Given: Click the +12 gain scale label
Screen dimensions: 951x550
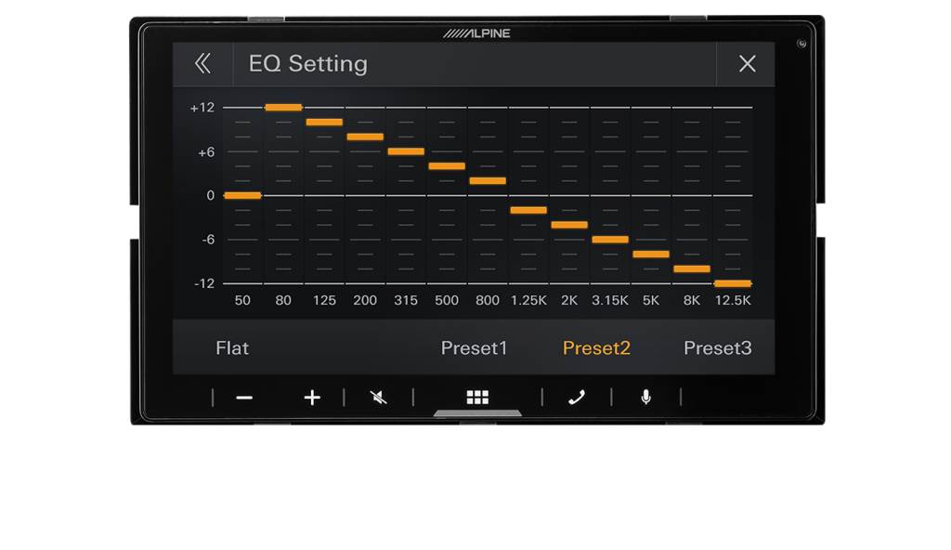Looking at the screenshot, I should (x=202, y=108).
